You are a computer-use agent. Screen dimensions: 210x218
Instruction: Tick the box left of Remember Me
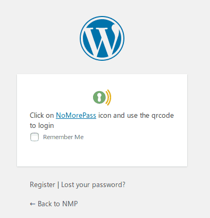(x=35, y=137)
